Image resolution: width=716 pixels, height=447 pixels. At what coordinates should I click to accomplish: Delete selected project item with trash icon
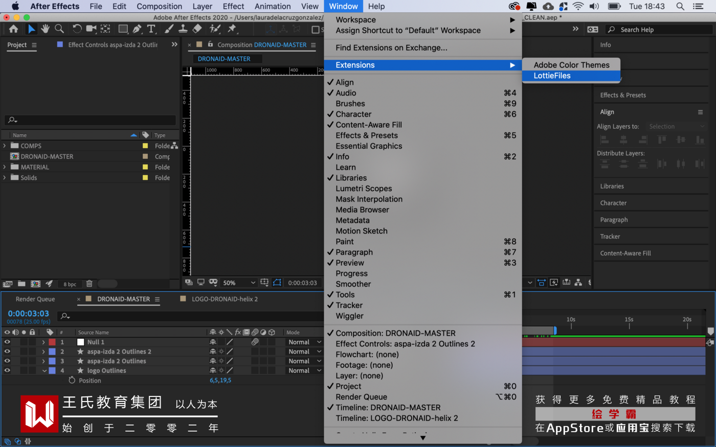coord(89,284)
